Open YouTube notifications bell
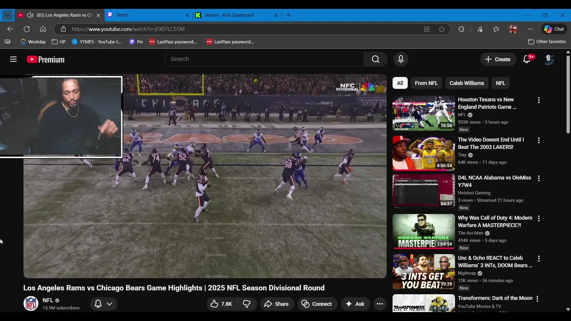Screen dimensions: 571x321 pyautogui.click(x=526, y=59)
